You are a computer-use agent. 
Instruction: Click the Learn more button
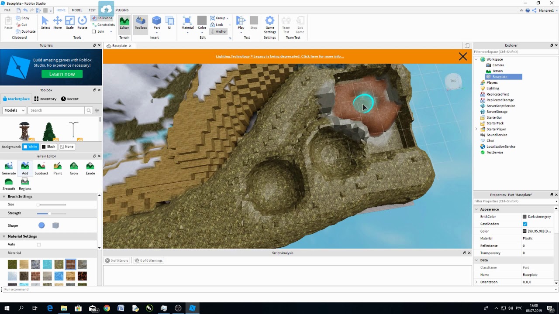(x=62, y=74)
